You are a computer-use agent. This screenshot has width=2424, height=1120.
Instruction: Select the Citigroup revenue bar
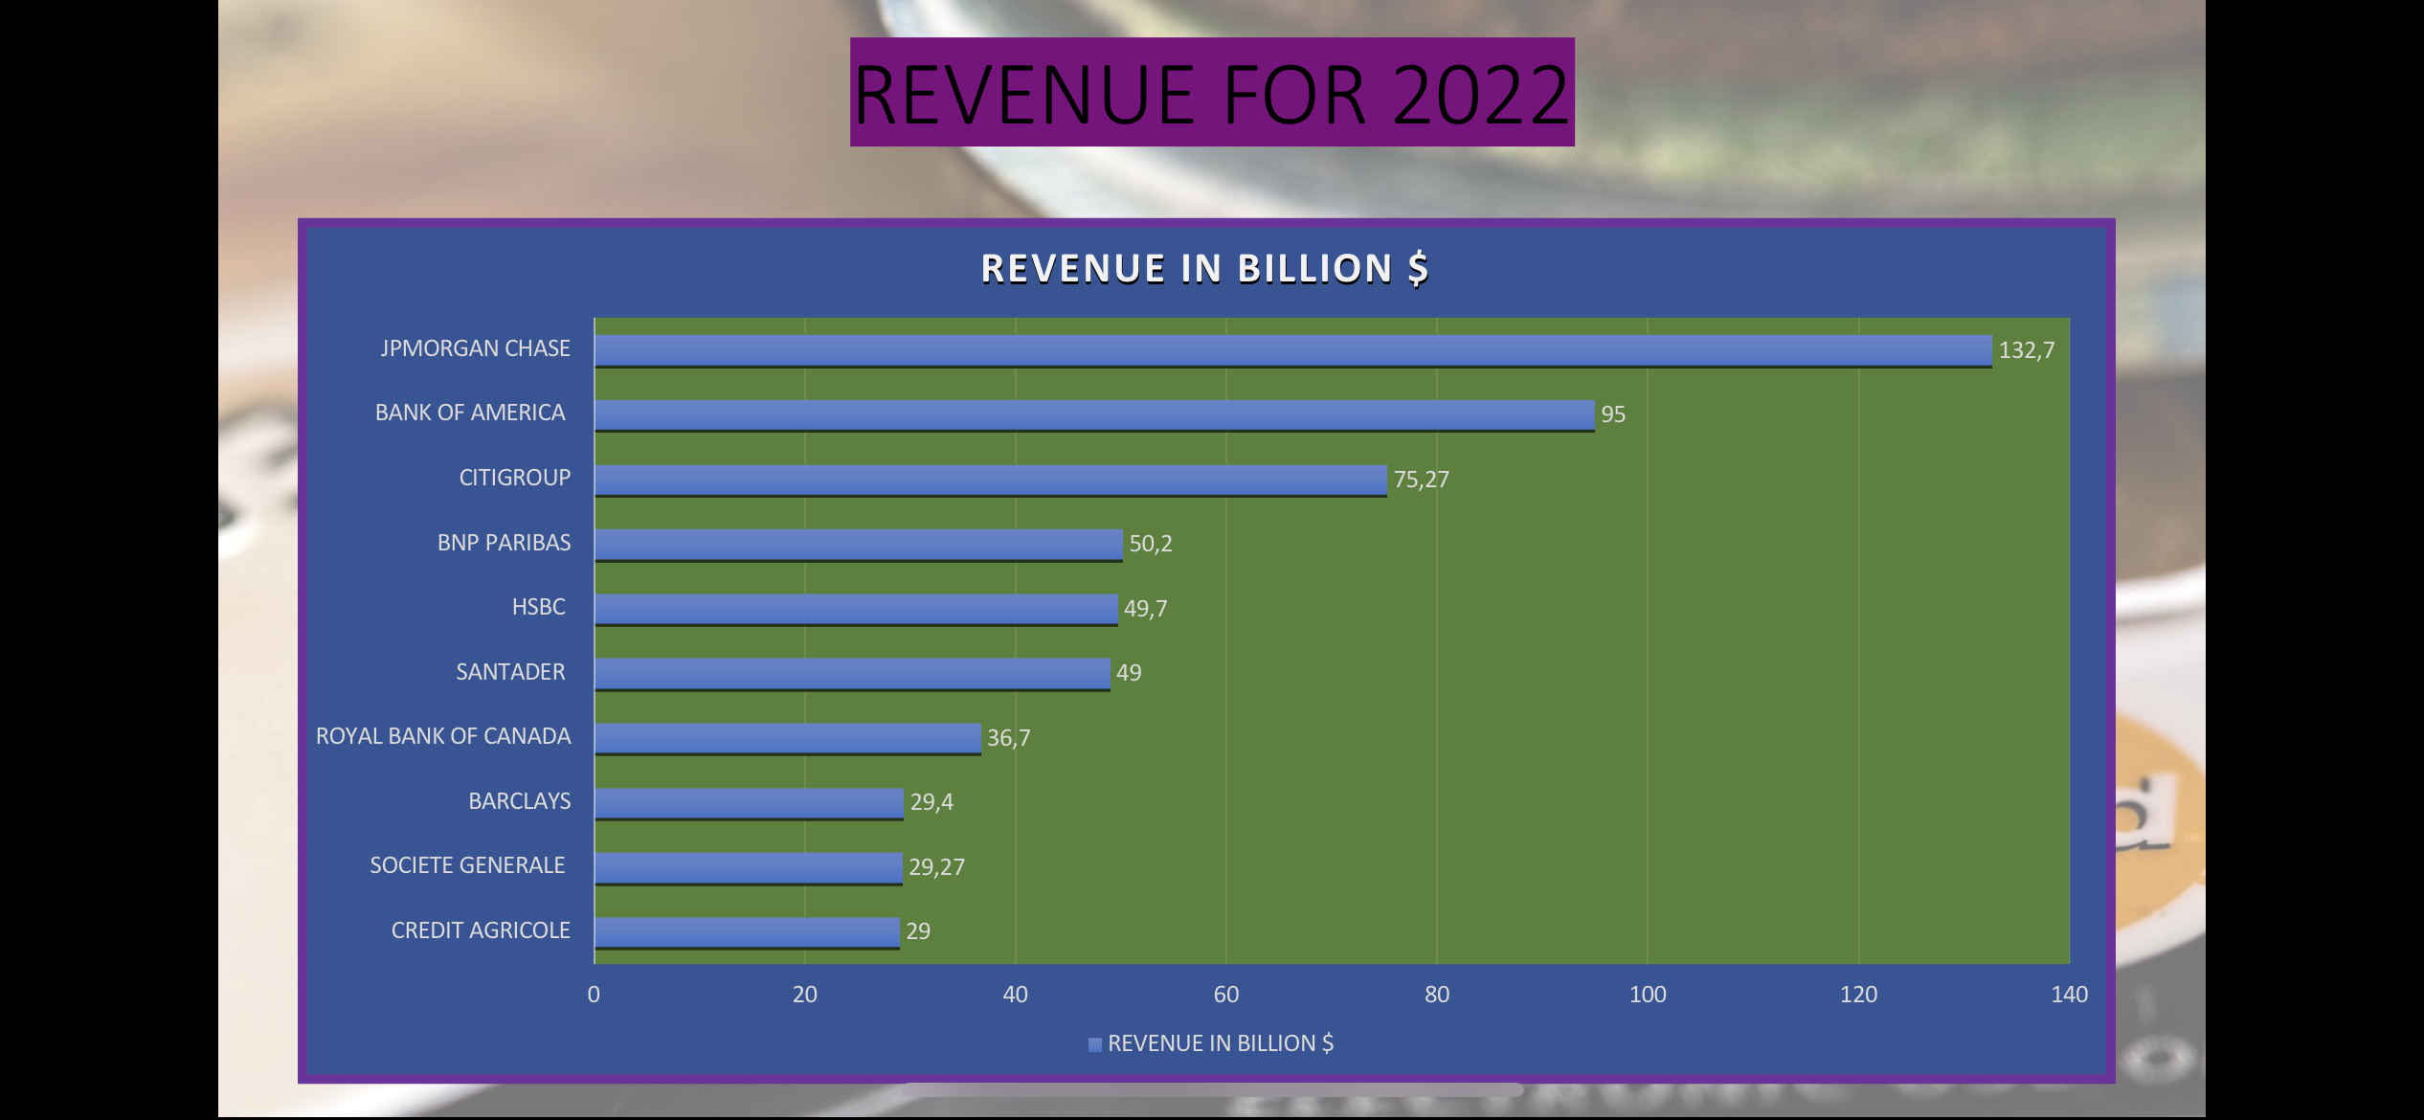[x=991, y=481]
